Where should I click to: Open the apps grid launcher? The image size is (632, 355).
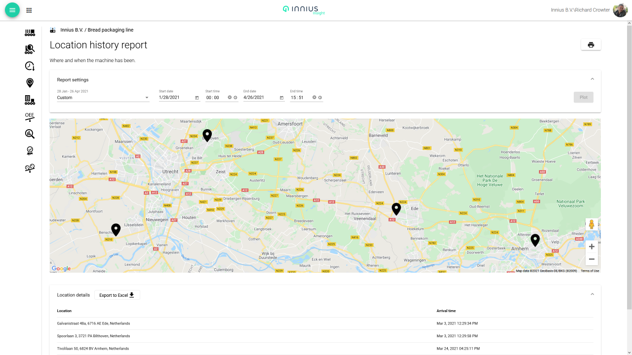coord(29,10)
